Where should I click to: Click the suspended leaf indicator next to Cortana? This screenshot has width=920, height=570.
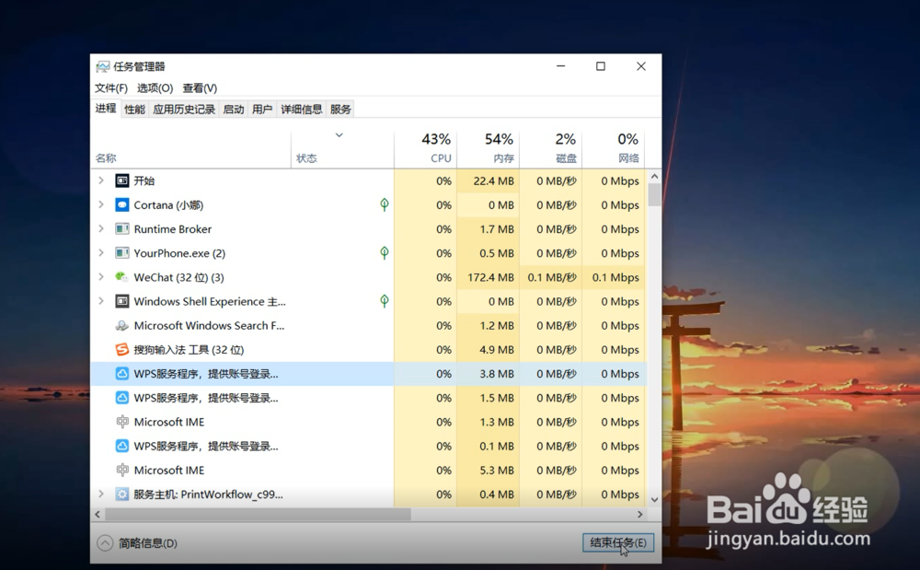click(384, 204)
